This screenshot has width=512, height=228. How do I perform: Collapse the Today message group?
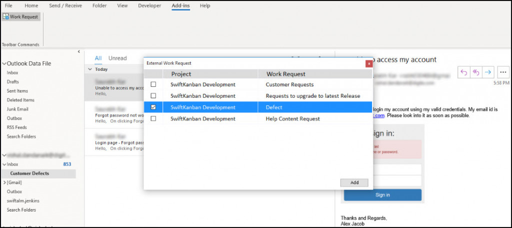point(90,69)
